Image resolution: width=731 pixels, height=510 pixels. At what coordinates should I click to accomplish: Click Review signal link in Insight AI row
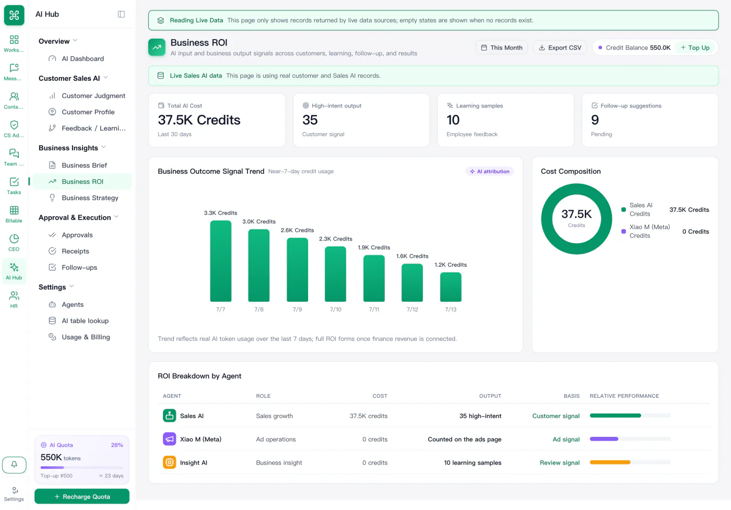[560, 463]
